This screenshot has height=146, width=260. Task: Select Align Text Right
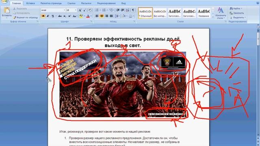coord(106,16)
